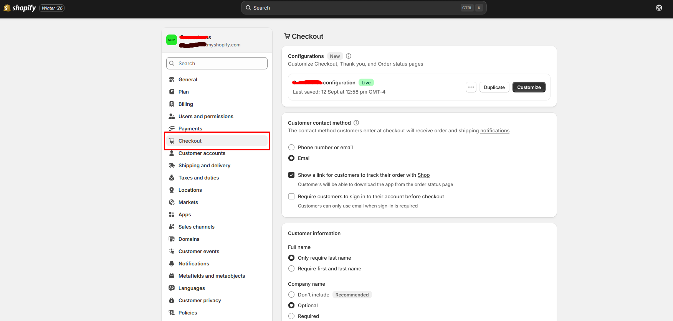Click the Customer privacy lock icon
Screen dimensions: 673x321
click(172, 300)
